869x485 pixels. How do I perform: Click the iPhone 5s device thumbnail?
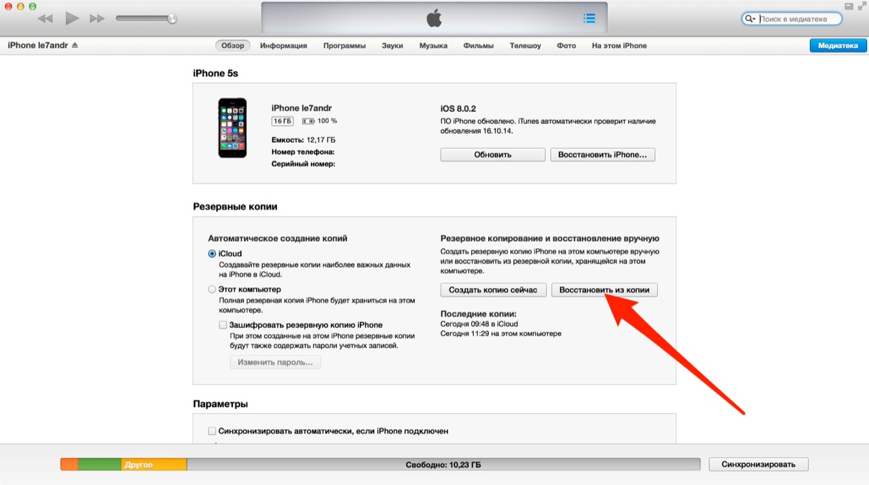tap(232, 128)
